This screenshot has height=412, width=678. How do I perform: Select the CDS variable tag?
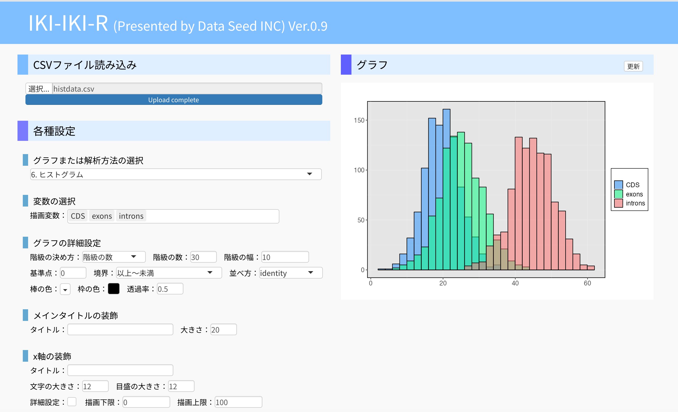point(78,216)
